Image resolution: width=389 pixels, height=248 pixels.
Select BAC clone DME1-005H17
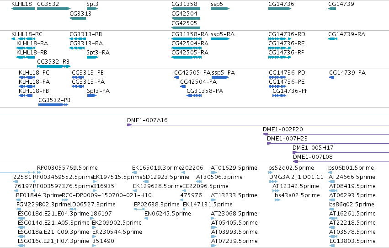pyautogui.click(x=341, y=152)
